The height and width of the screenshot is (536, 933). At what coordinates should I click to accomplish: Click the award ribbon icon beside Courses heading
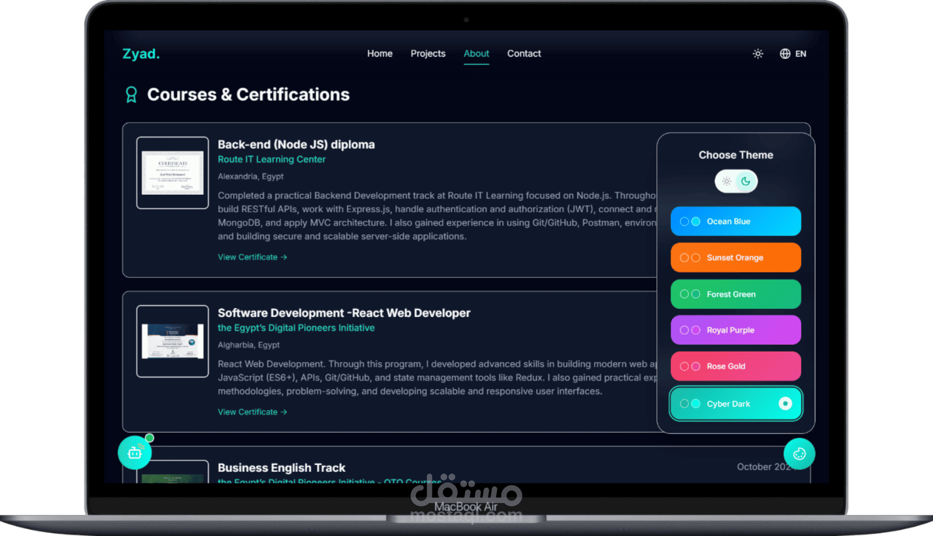[x=131, y=95]
